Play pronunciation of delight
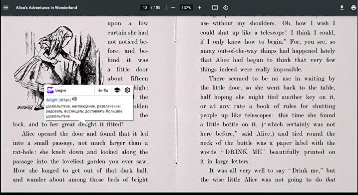This screenshot has height=195, width=358. click(74, 99)
